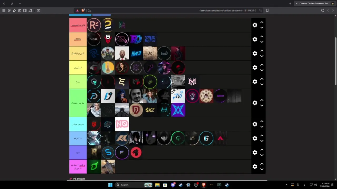Open the music note media control icon
This screenshot has width=337, height=189.
tap(30, 10)
